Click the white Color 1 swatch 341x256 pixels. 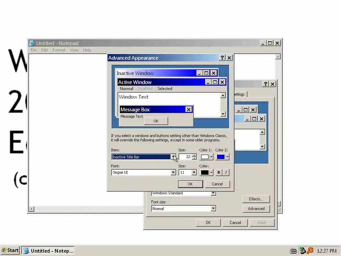tap(205, 157)
